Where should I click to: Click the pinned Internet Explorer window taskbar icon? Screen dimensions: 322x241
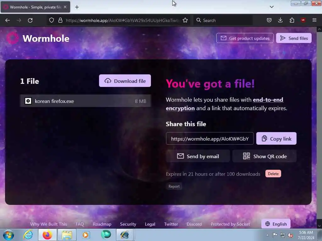pos(125,235)
